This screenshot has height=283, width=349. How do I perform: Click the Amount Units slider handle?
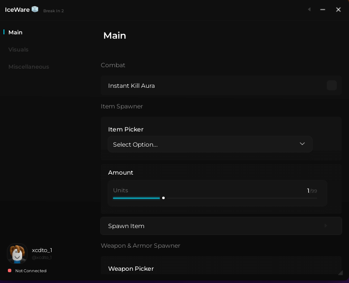pos(163,198)
